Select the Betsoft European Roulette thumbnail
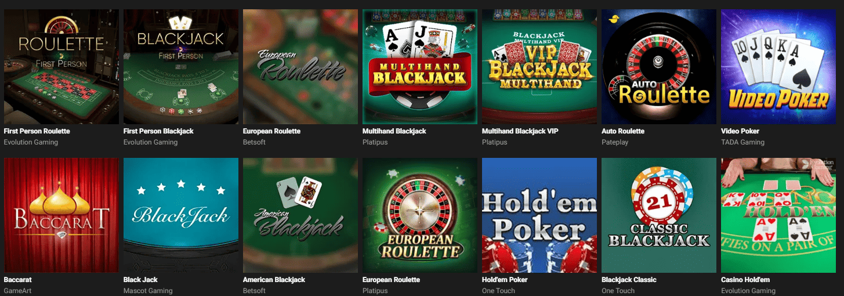This screenshot has height=296, width=844. coord(300,67)
